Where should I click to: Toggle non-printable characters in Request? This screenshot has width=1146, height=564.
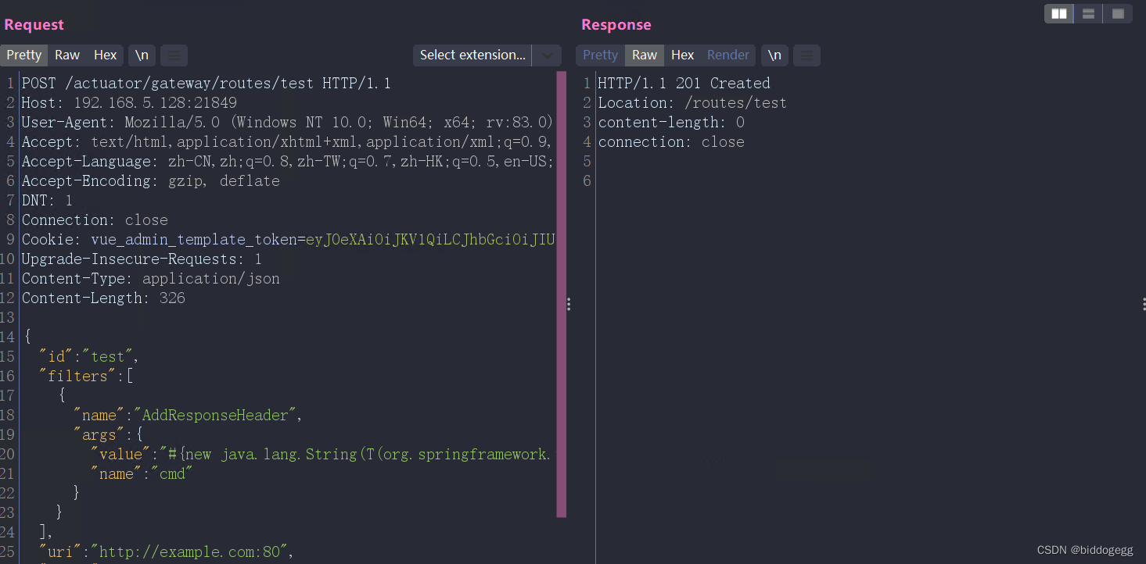[x=142, y=55]
